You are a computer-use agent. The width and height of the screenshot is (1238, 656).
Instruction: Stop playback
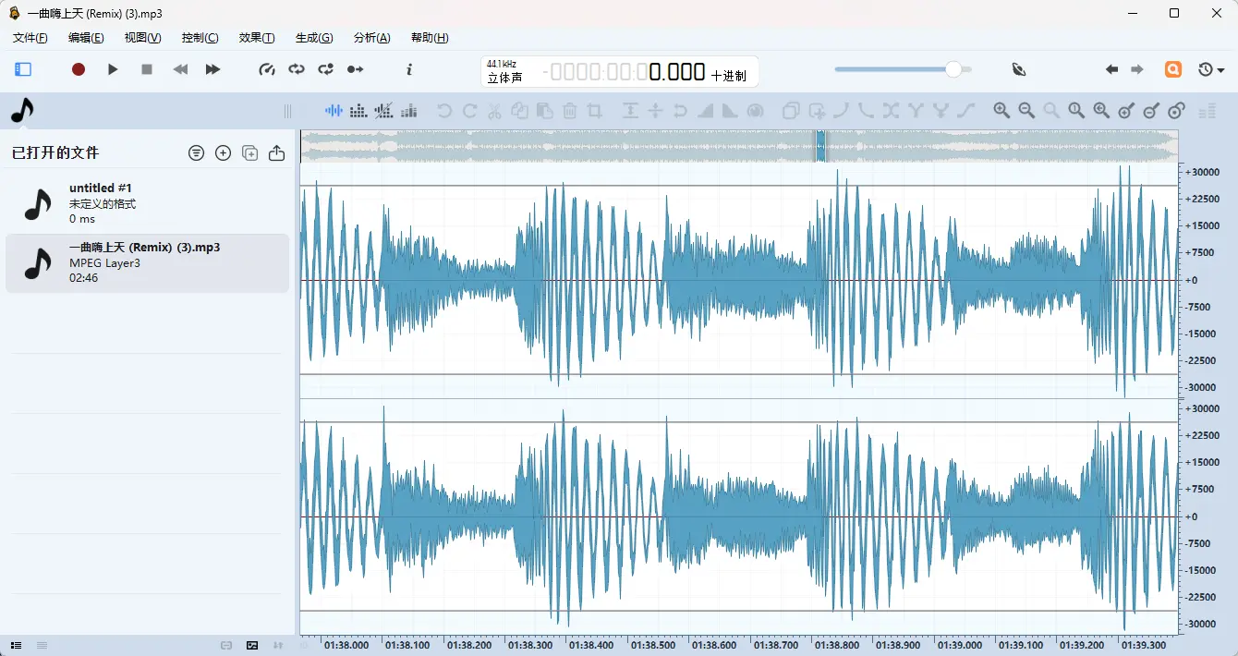coord(147,69)
